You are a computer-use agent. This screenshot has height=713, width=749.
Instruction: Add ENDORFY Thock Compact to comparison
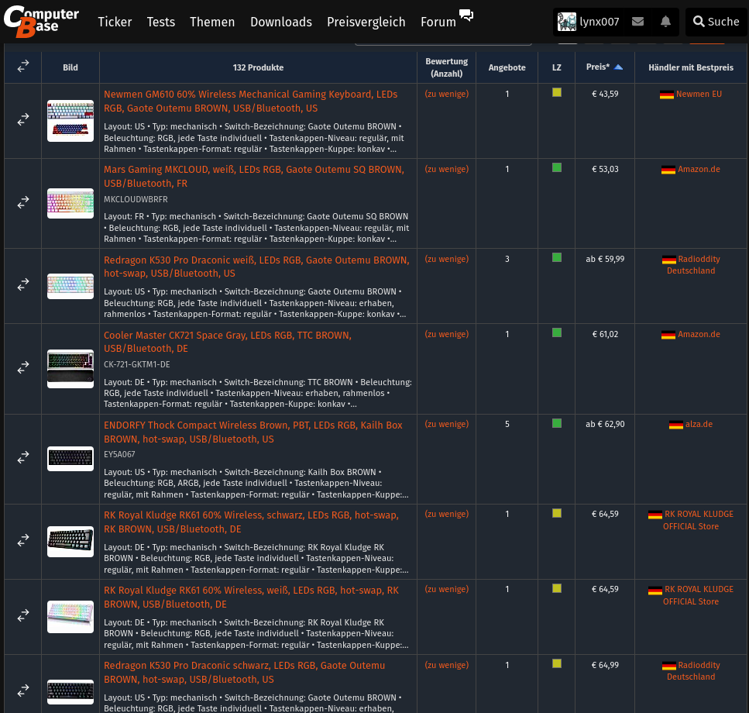click(23, 457)
